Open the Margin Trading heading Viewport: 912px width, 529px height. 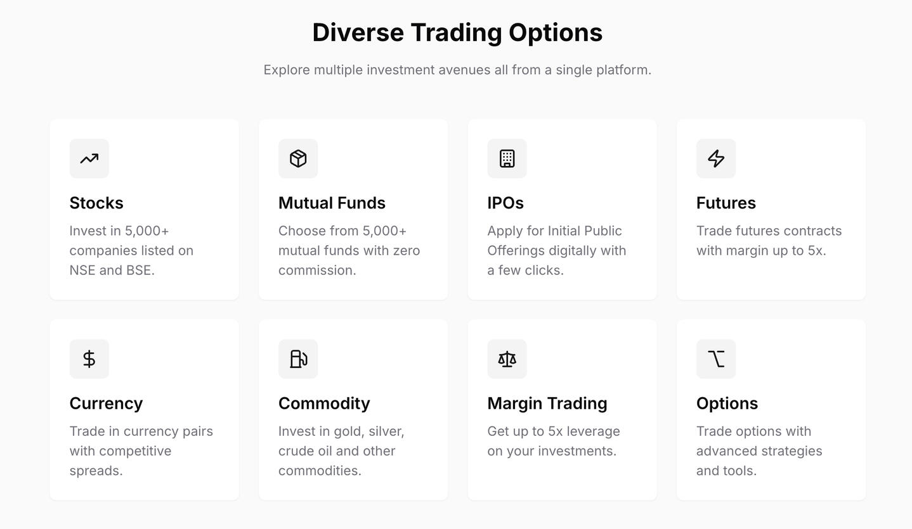pos(547,403)
